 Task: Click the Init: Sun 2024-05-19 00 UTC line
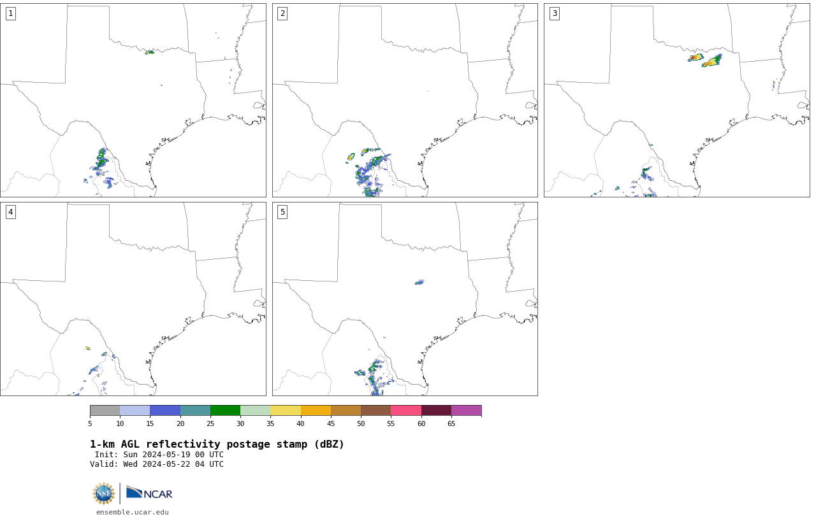(159, 455)
